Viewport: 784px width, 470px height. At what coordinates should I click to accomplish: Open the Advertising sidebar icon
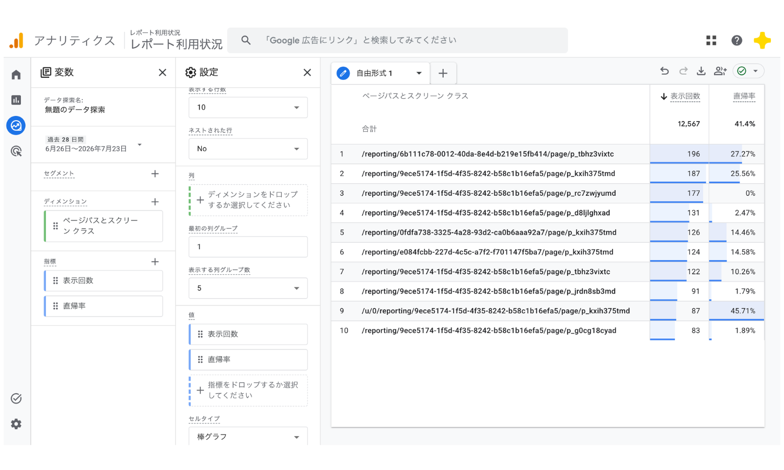[16, 151]
